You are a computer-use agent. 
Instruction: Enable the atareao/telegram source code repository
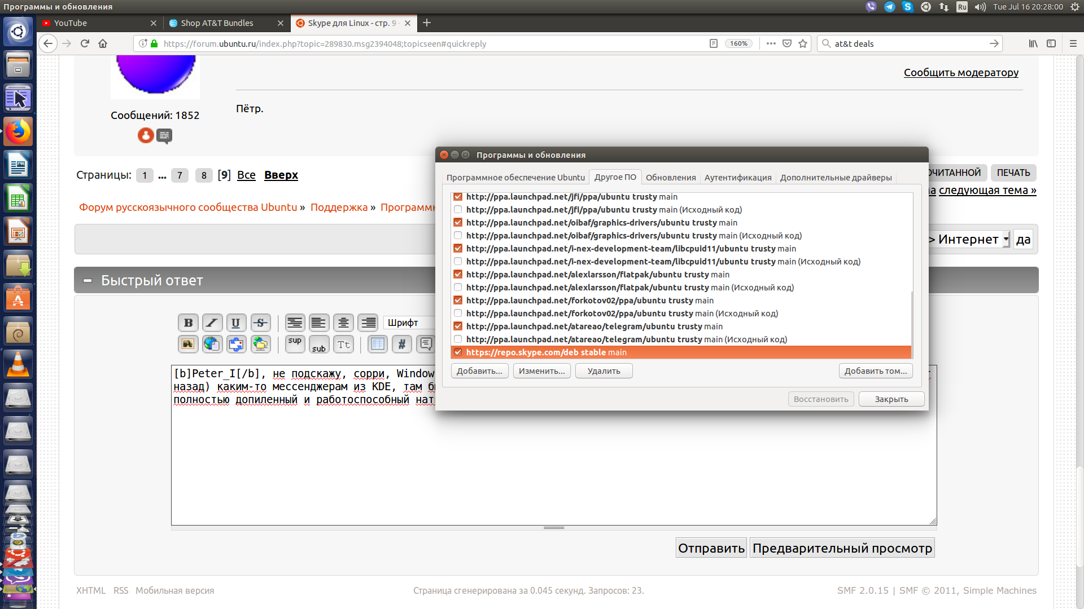(458, 339)
